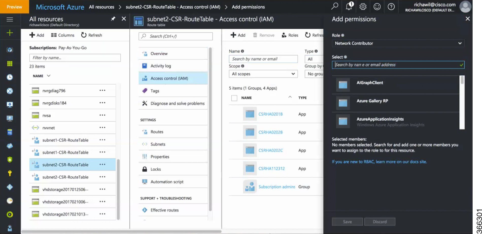Open Activity log menu item
The height and width of the screenshot is (234, 482).
173,66
